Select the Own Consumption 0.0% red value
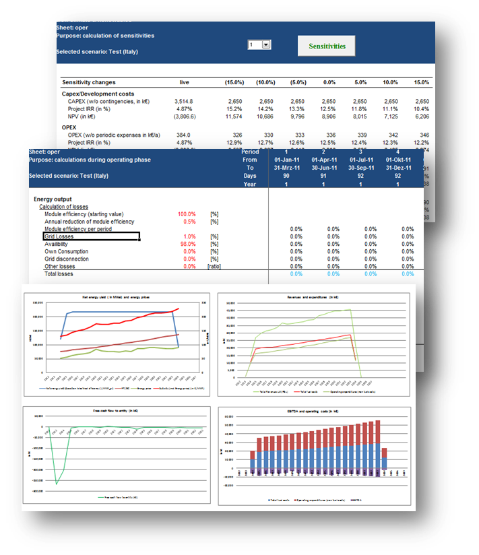 pos(188,251)
